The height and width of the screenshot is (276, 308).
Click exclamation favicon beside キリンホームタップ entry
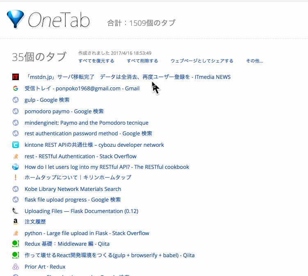(x=16, y=177)
